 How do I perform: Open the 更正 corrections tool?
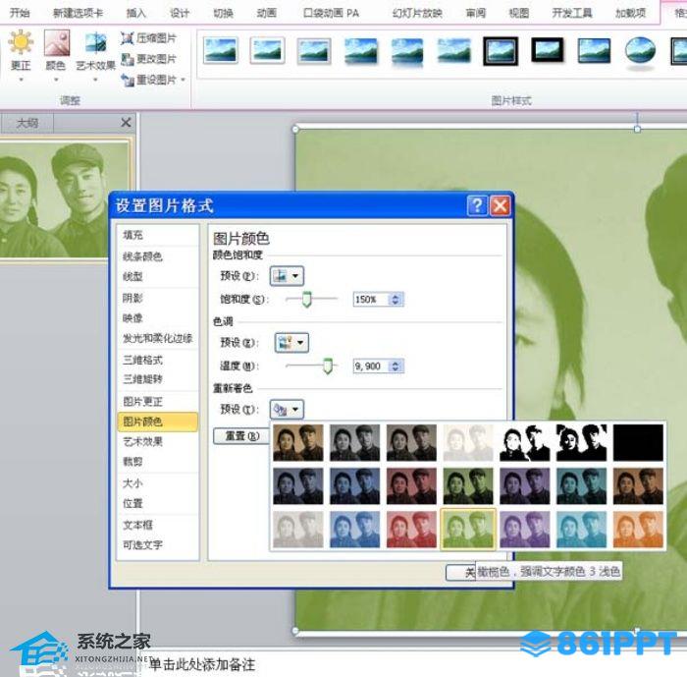(x=21, y=56)
